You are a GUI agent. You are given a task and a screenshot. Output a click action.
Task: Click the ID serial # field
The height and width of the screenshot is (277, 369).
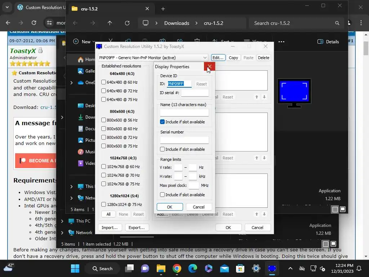[195, 93]
